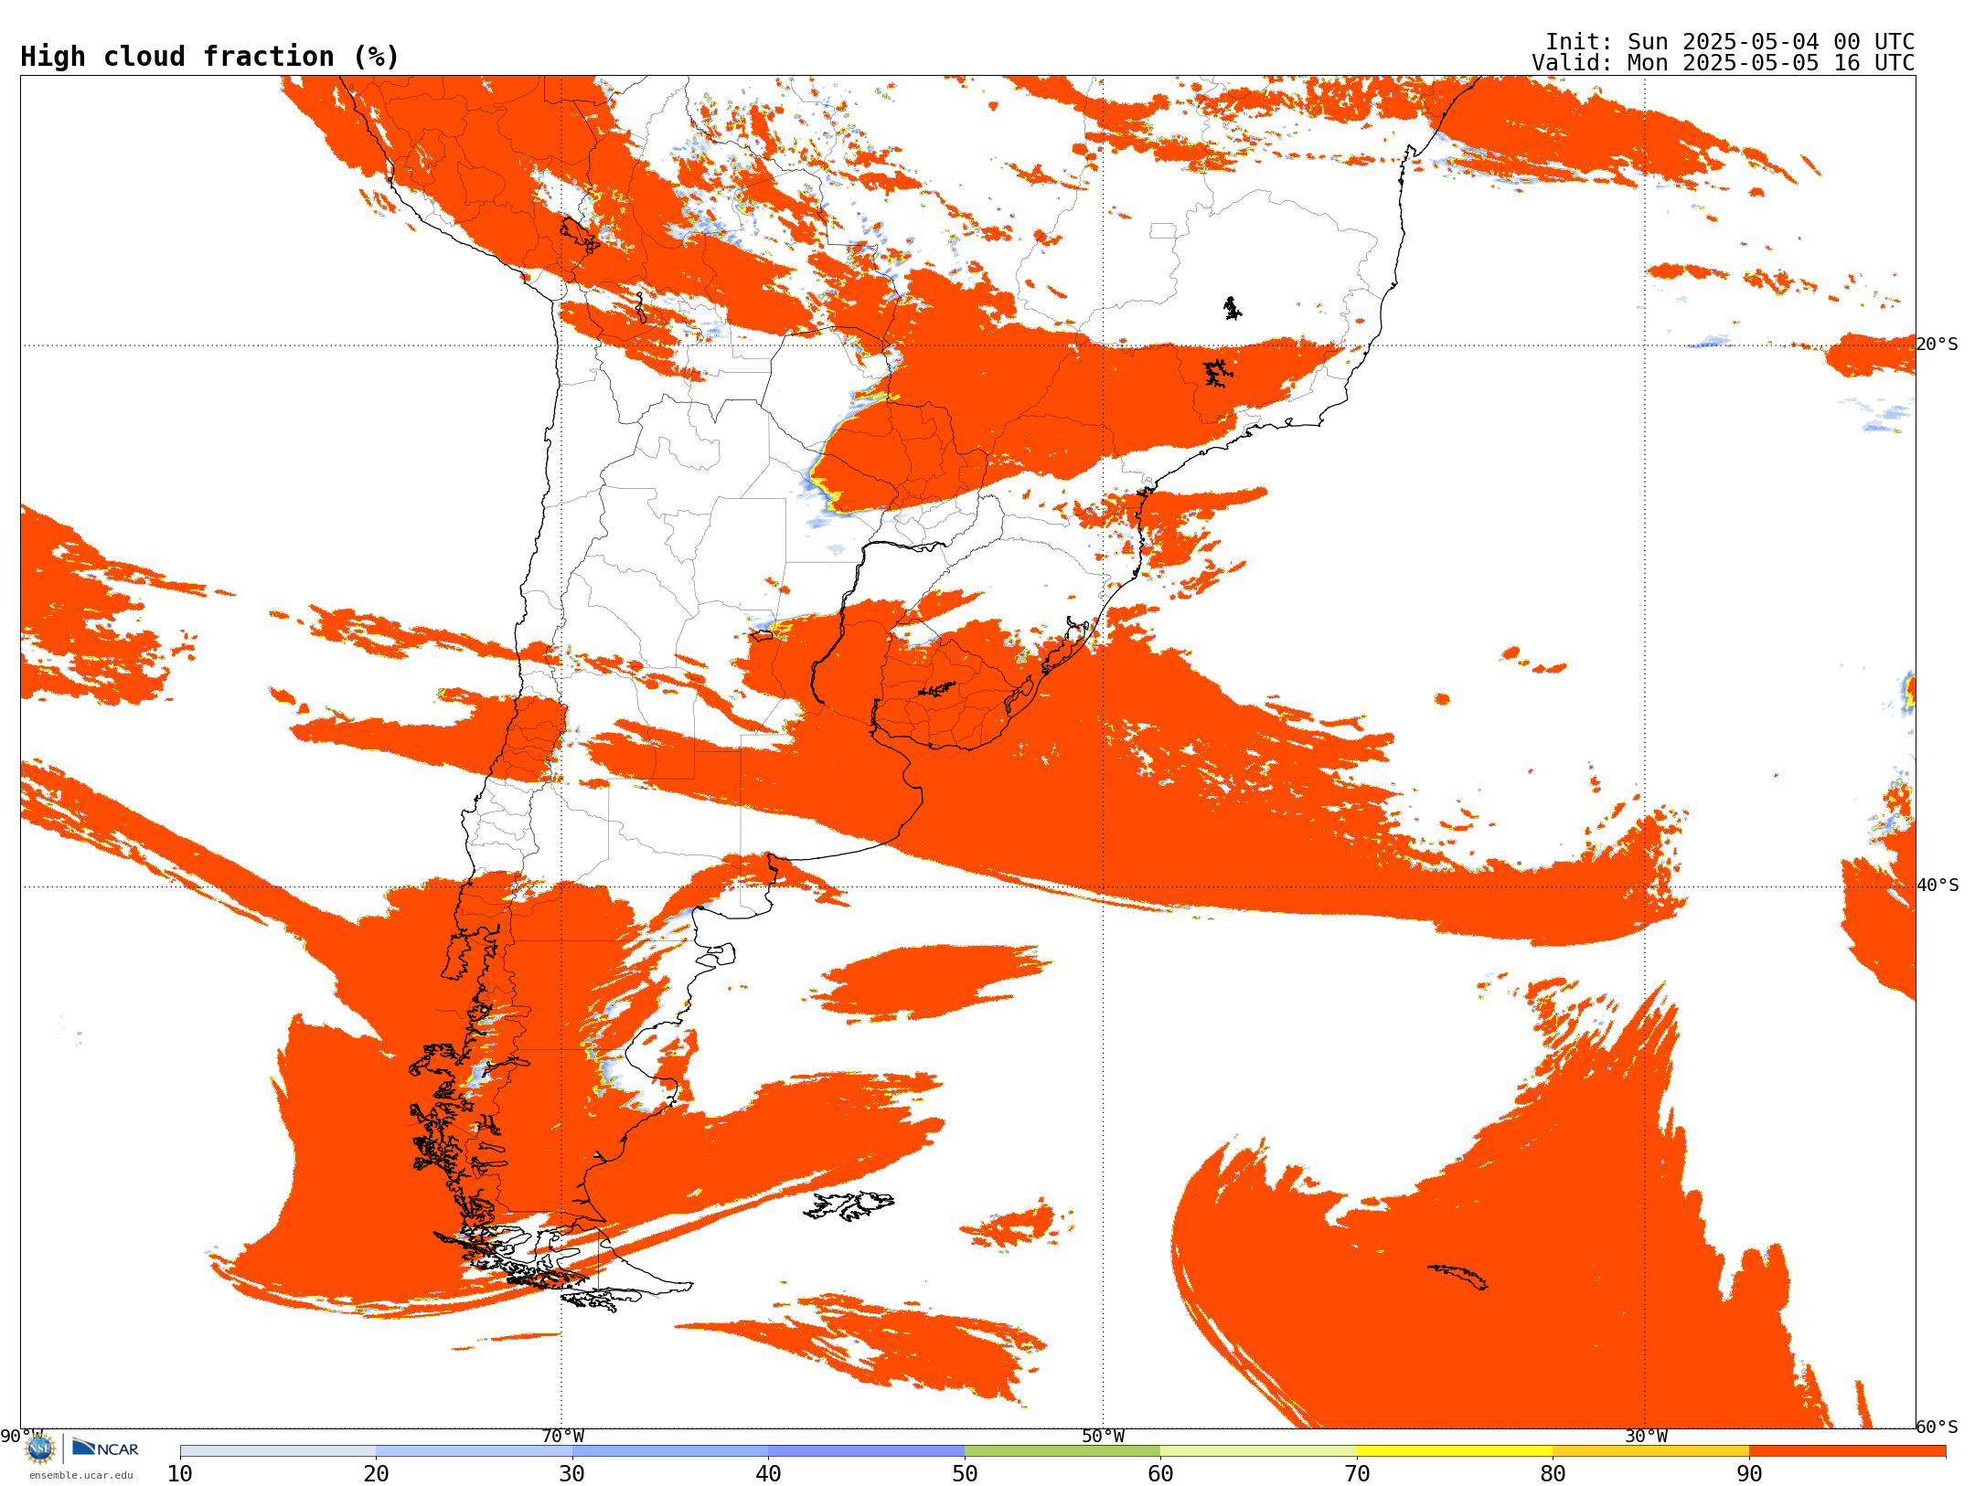Click the 60°S latitude label
The height and width of the screenshot is (1486, 1975).
pyautogui.click(x=1938, y=1428)
